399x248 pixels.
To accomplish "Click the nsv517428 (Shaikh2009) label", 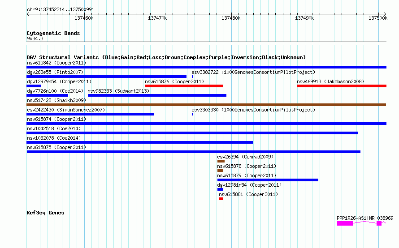I will tap(56, 100).
